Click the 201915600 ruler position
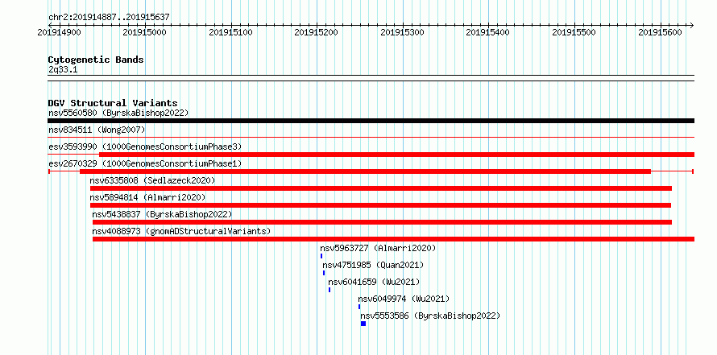This screenshot has width=717, height=355. 661,32
